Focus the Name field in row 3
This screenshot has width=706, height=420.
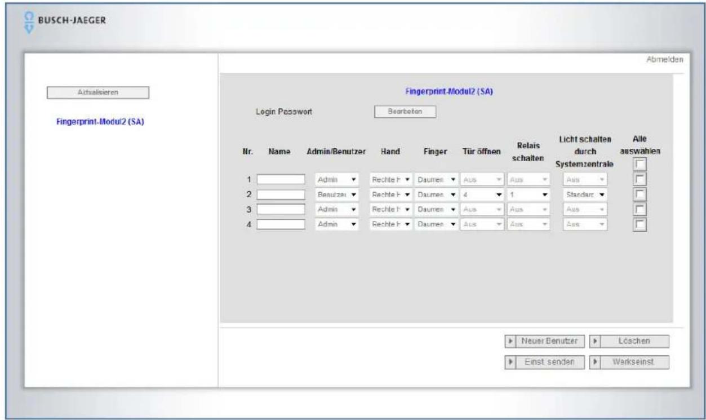click(x=281, y=209)
